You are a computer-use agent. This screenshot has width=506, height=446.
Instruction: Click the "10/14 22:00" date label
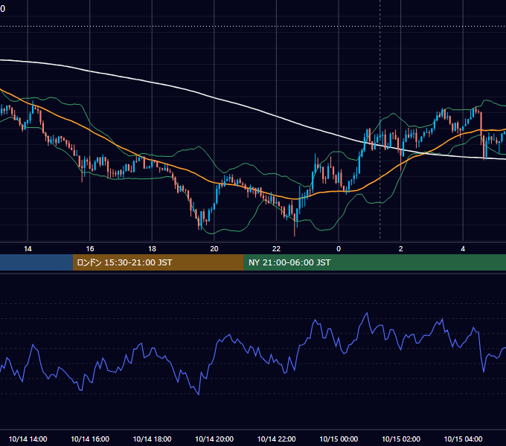pyautogui.click(x=276, y=439)
